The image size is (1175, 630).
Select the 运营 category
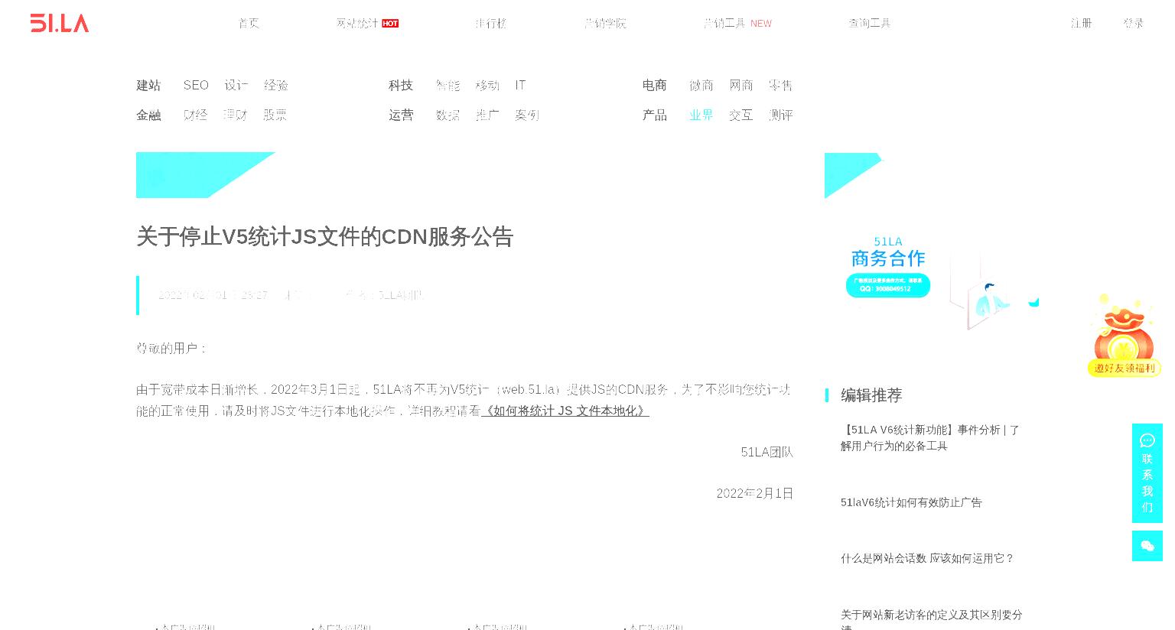point(401,115)
